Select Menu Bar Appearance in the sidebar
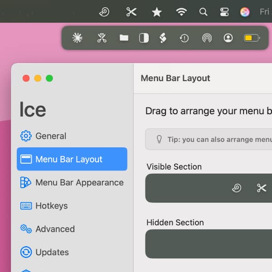The height and width of the screenshot is (272, 272). pyautogui.click(x=79, y=182)
